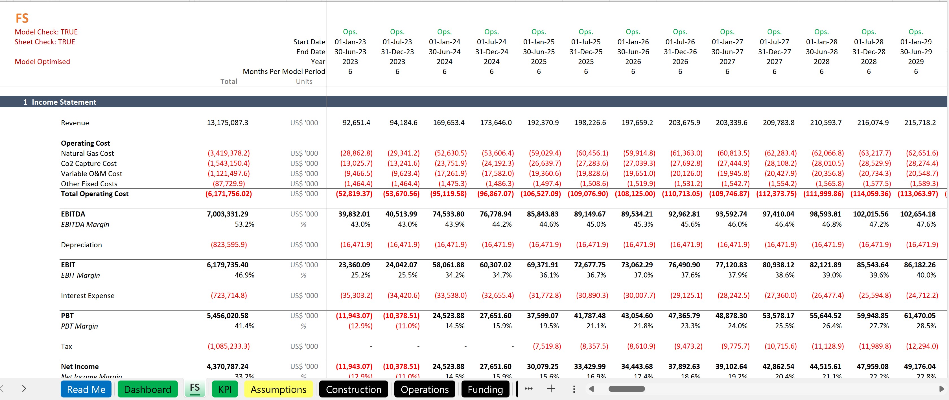Add a new sheet with the plus icon
949x400 pixels.
[x=551, y=389]
